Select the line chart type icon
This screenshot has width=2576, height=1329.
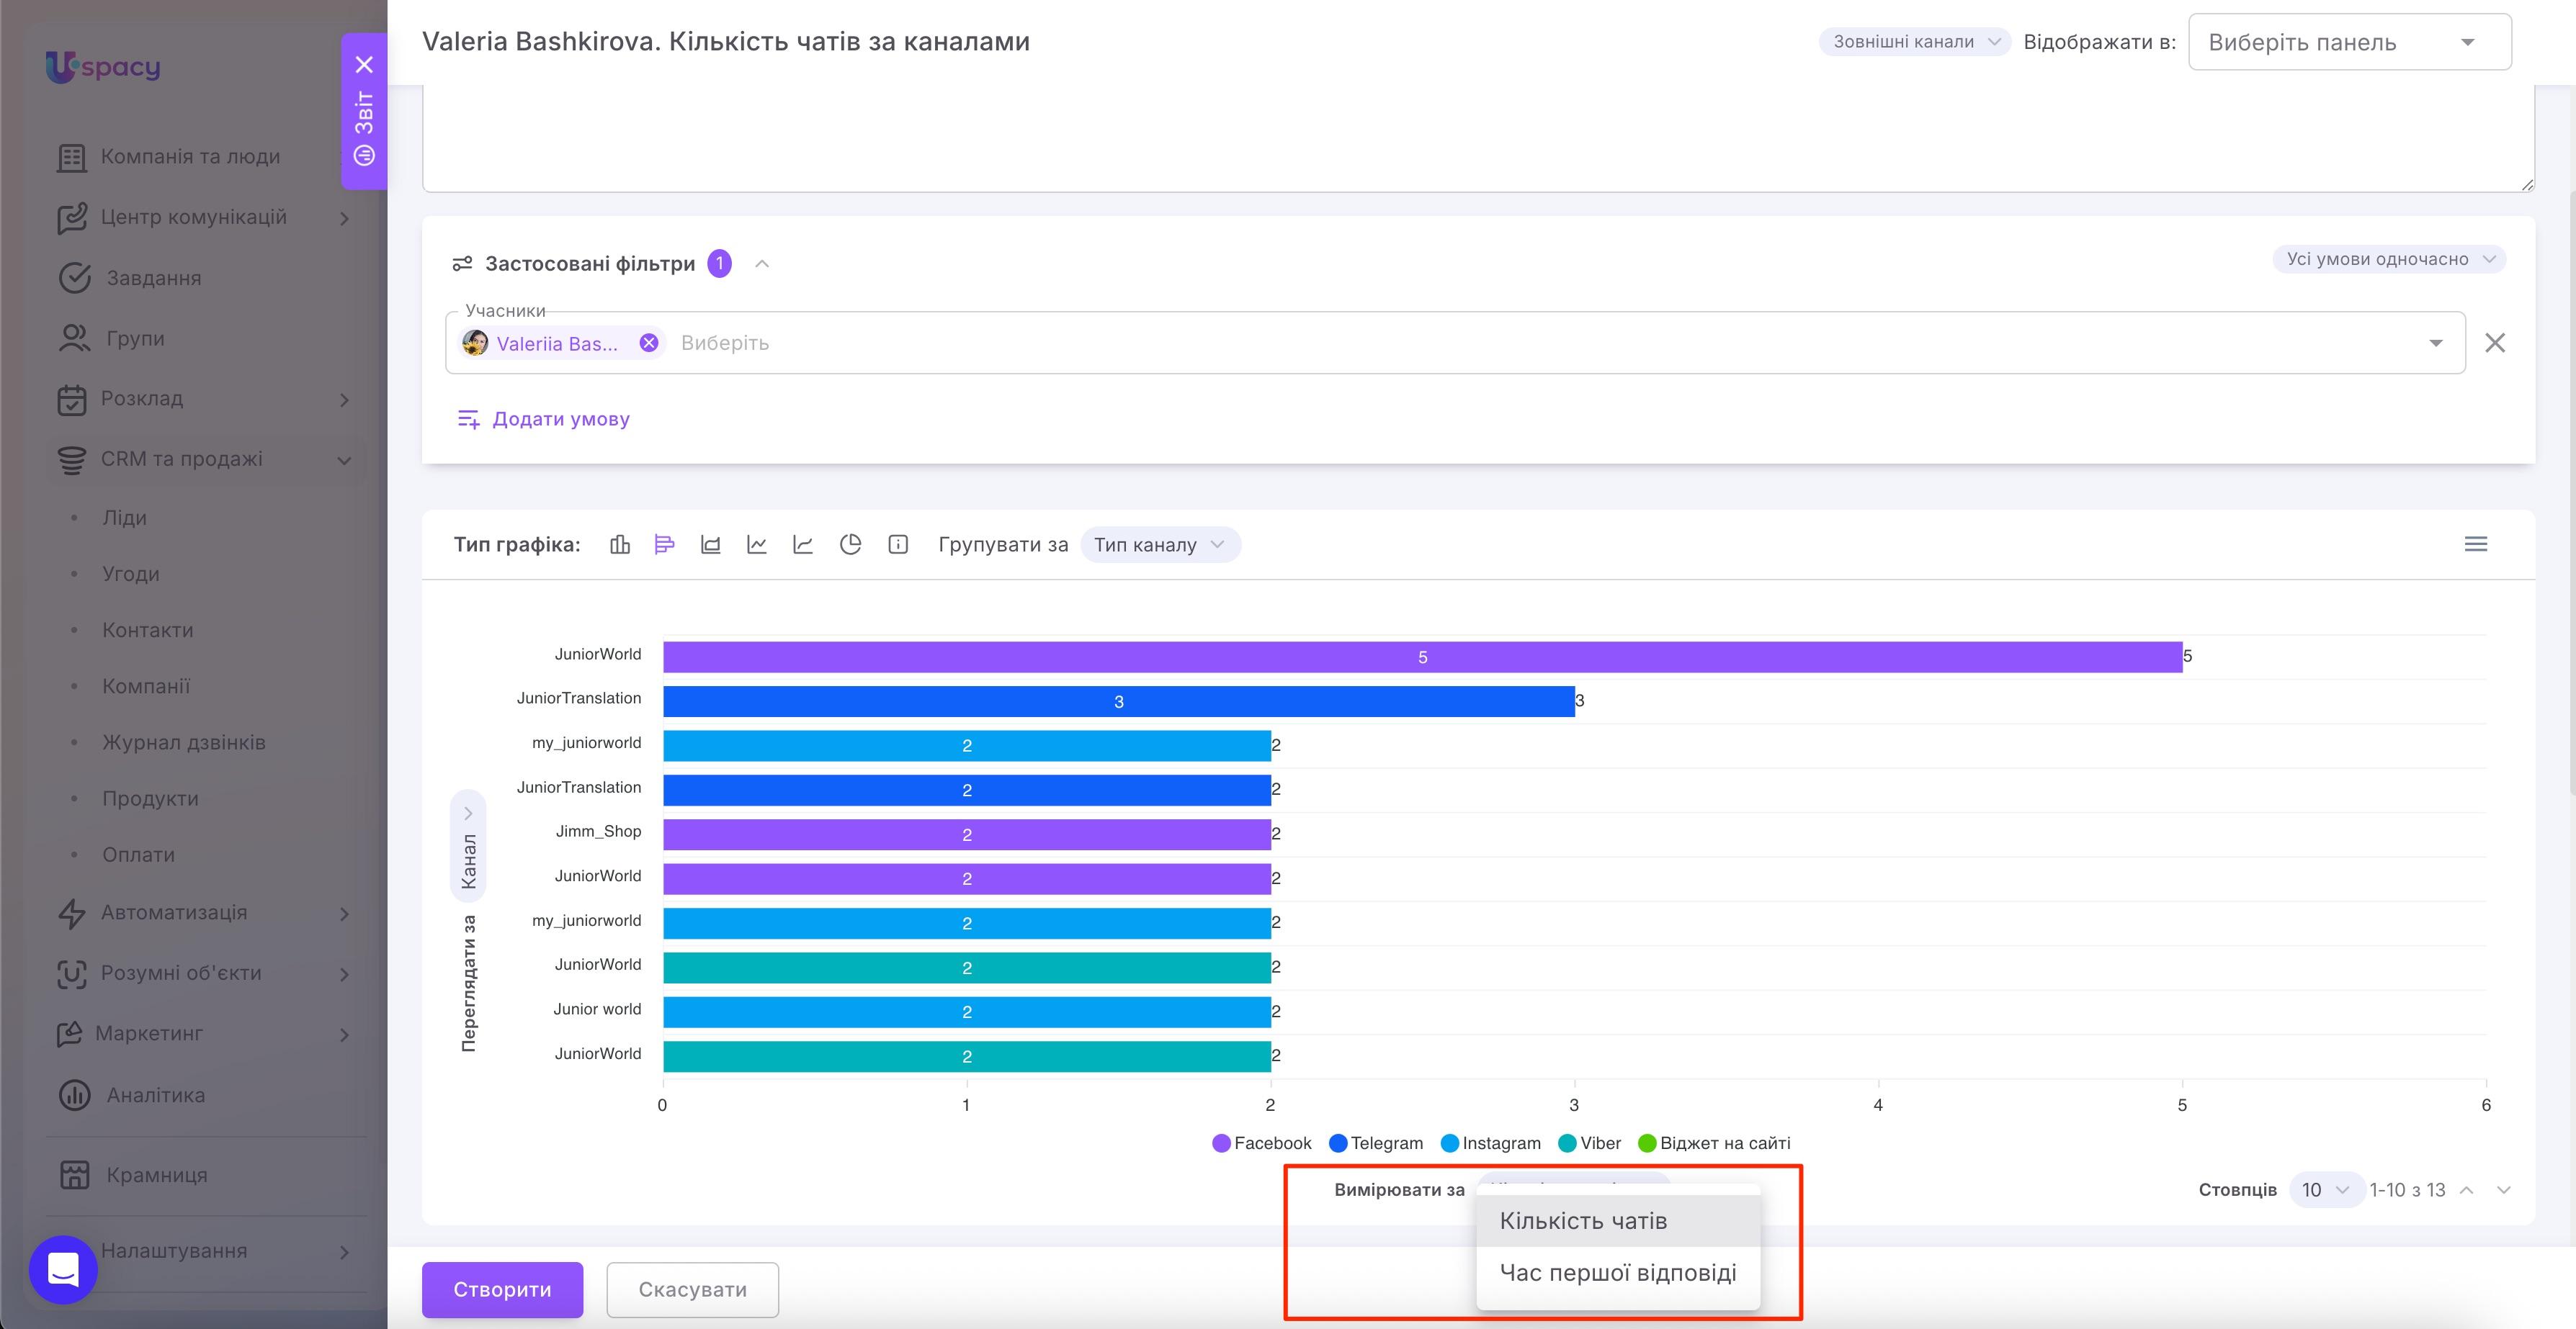[x=757, y=544]
